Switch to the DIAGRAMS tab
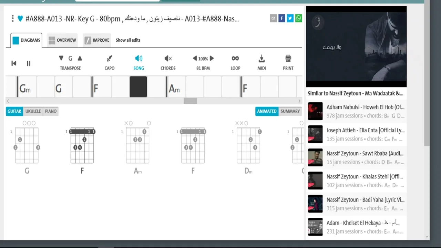The width and height of the screenshot is (441, 248). click(x=27, y=40)
